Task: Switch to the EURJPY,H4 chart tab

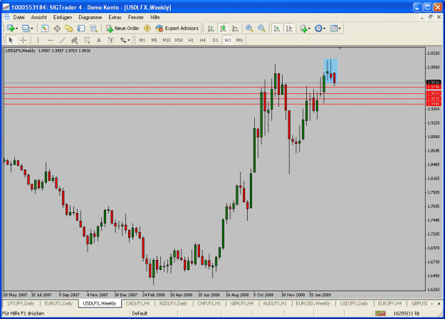Action: (x=389, y=303)
